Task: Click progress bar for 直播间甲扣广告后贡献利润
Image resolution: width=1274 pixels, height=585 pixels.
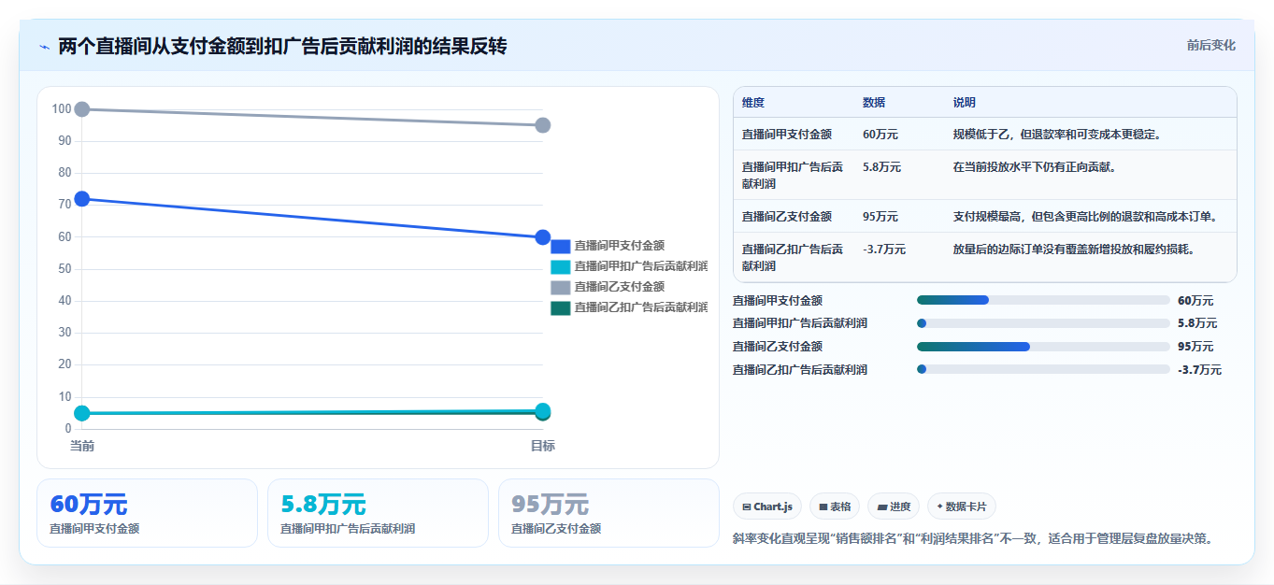Action: (x=1043, y=323)
